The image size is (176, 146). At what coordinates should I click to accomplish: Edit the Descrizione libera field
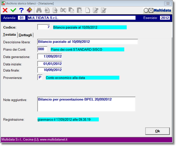click(88, 42)
